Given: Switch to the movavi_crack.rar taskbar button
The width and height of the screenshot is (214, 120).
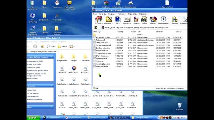Looking at the screenshot, I should tap(119, 118).
